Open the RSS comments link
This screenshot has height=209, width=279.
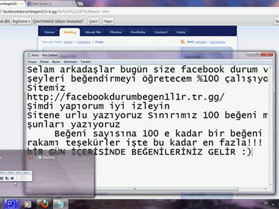click(217, 42)
